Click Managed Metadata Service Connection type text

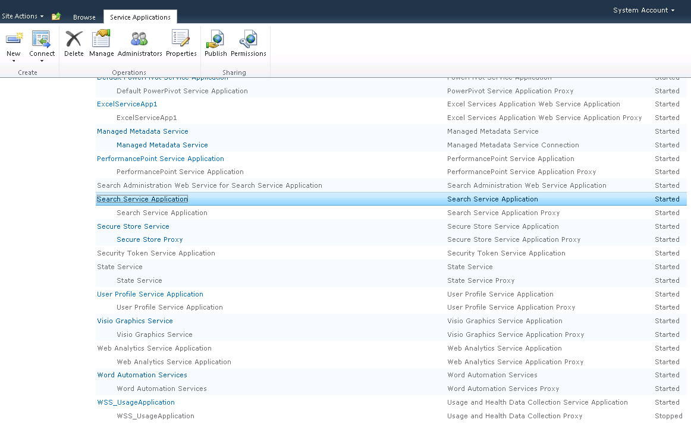[x=513, y=145]
